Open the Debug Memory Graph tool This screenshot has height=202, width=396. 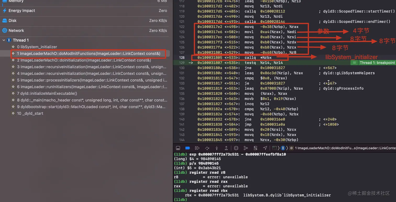click(x=246, y=148)
